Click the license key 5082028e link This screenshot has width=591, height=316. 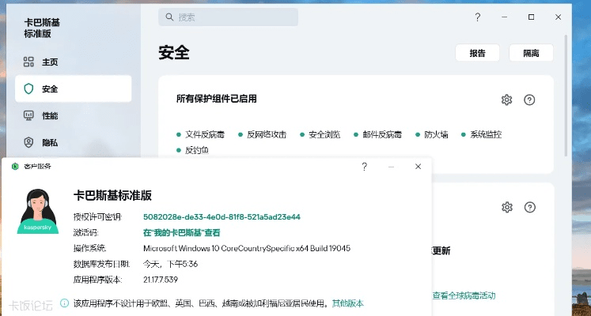click(222, 217)
